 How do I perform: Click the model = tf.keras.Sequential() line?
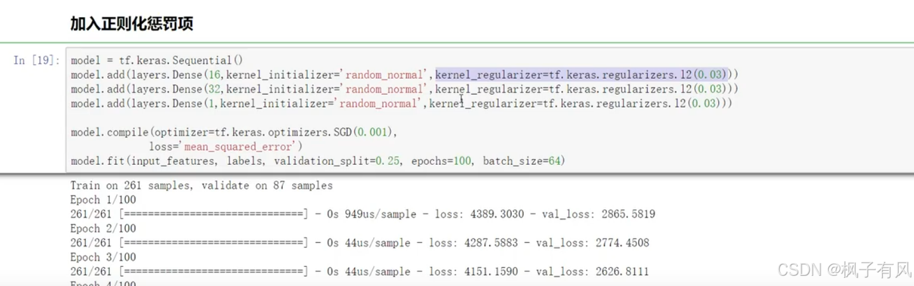pos(157,60)
